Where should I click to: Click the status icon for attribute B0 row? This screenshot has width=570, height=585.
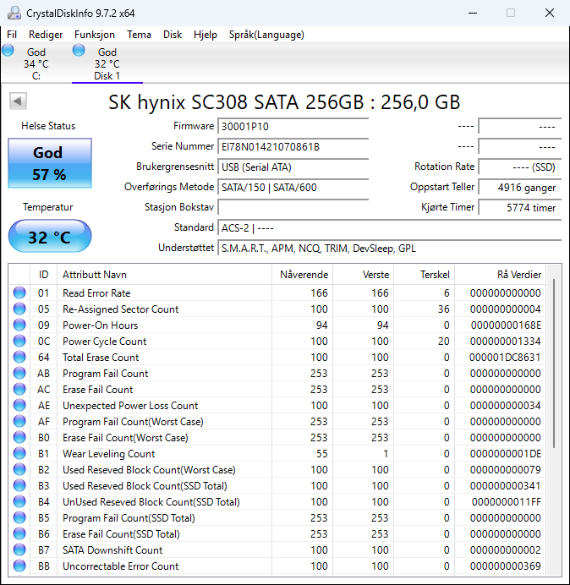pos(19,437)
